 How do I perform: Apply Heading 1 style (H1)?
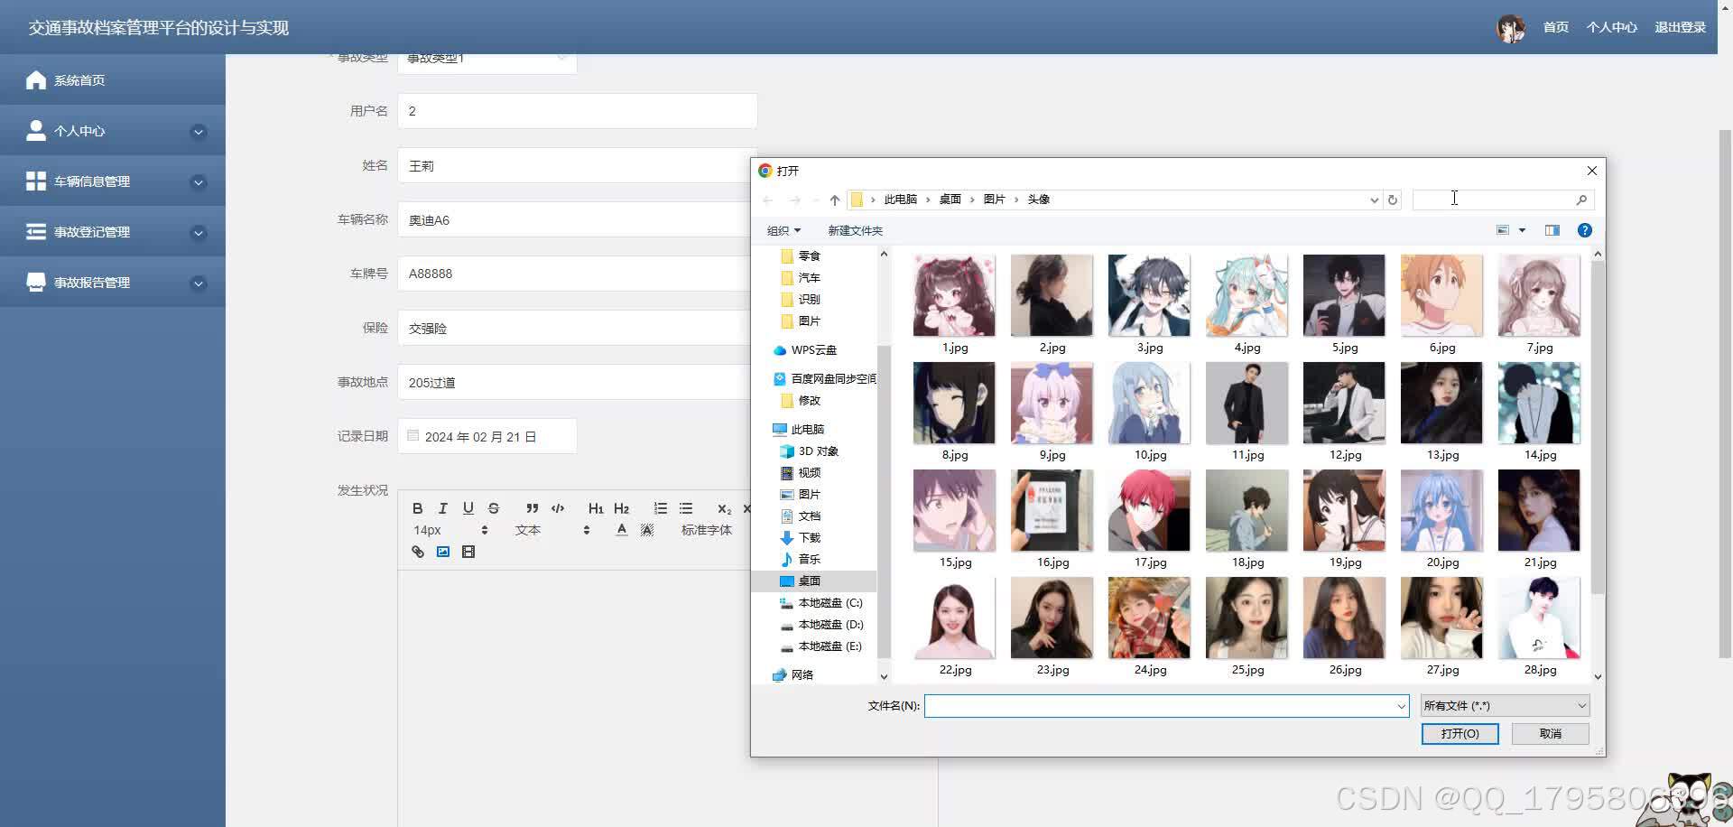[596, 508]
